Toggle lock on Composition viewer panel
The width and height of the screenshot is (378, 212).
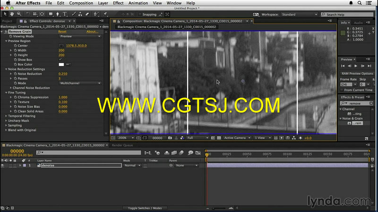coord(119,21)
